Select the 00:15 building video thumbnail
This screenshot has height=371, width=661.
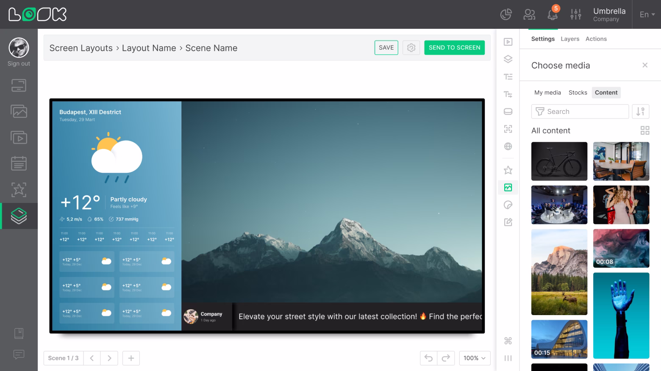pyautogui.click(x=559, y=339)
